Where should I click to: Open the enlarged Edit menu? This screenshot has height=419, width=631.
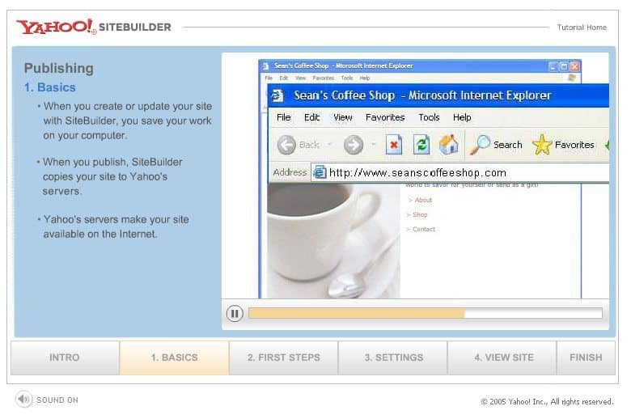point(312,117)
